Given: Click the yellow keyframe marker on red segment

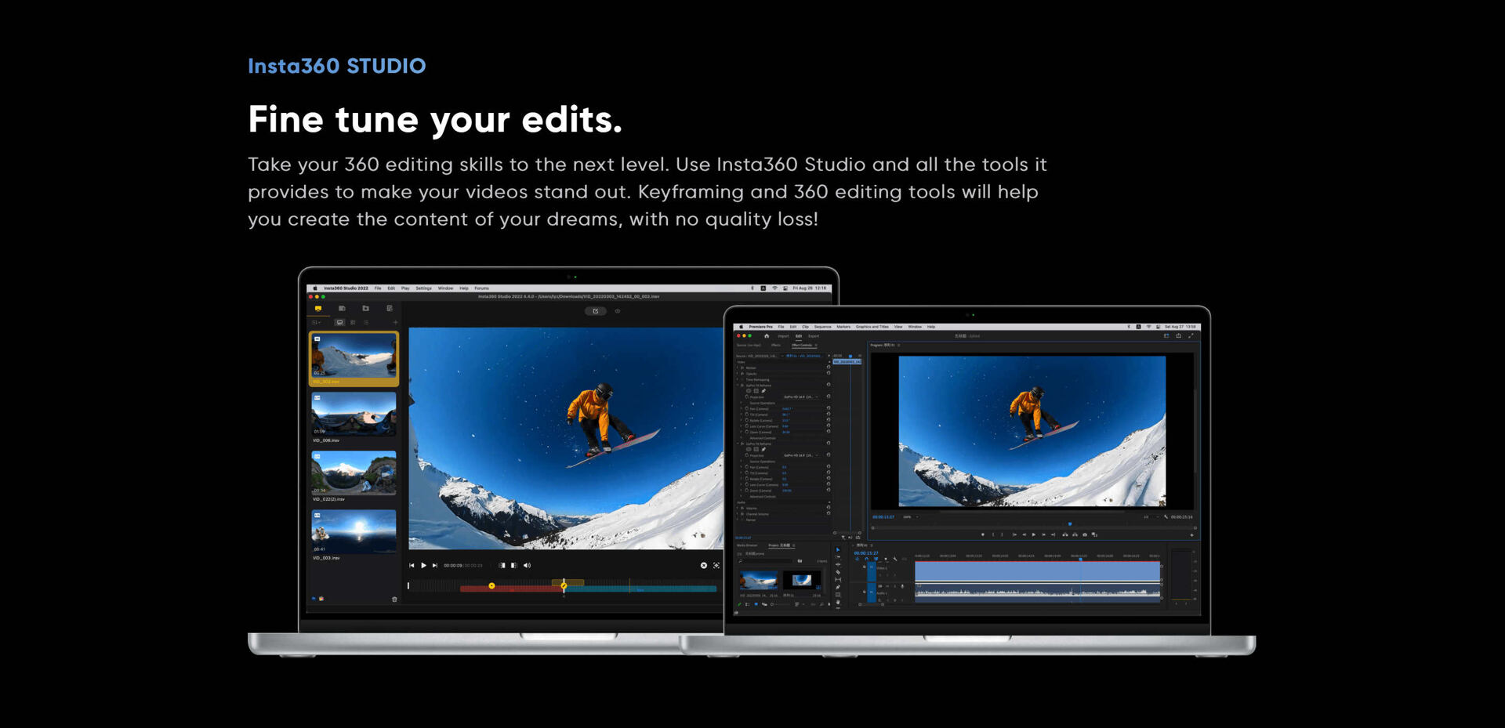Looking at the screenshot, I should 491,586.
